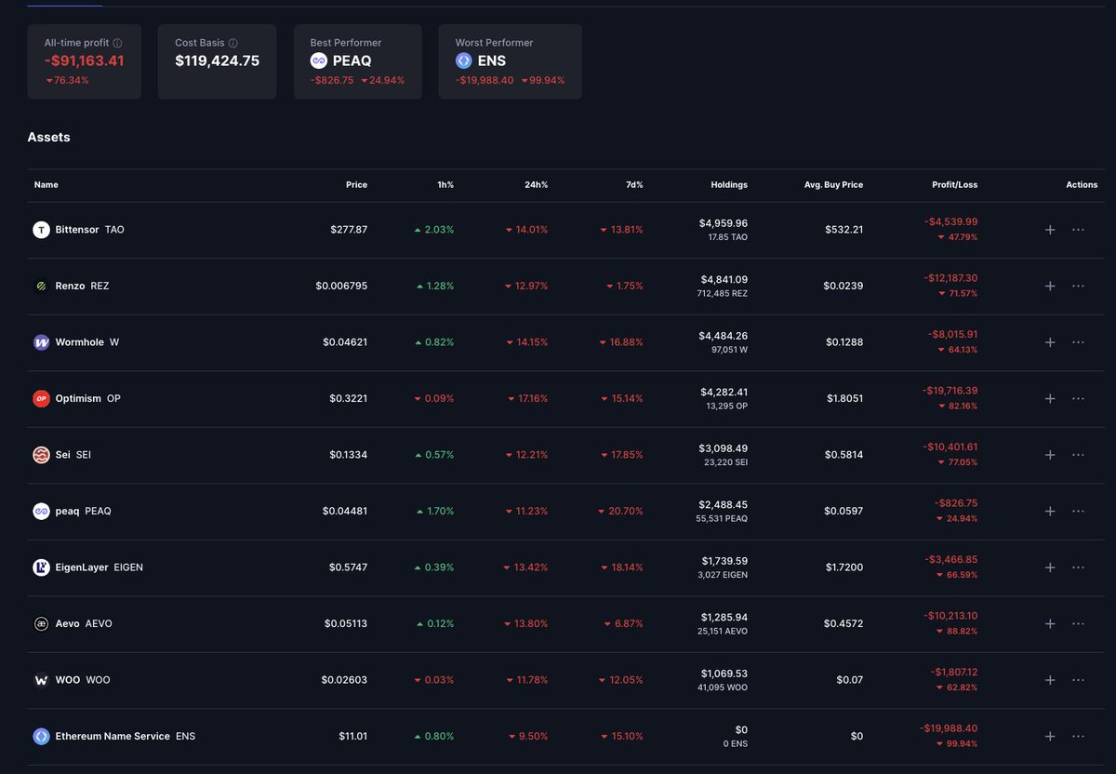Click PEAQ logo in Best Performer card
1116x774 pixels.
318,60
